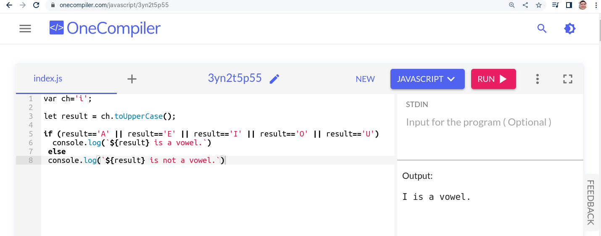Viewport: 601px width, 236px height.
Task: Run the program
Action: pos(493,79)
